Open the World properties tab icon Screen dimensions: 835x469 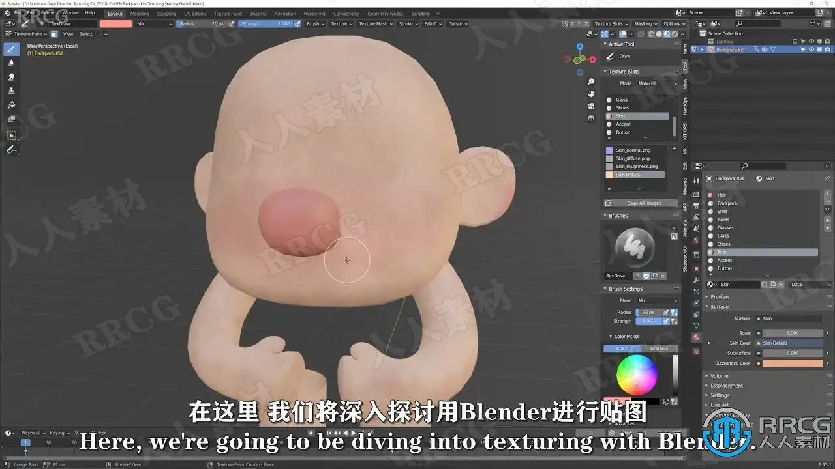pos(697,240)
